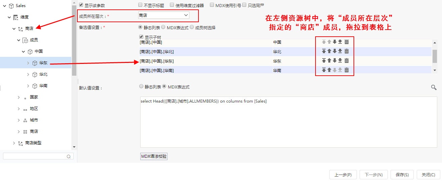Move the 华南 row to top

[x=324, y=70]
